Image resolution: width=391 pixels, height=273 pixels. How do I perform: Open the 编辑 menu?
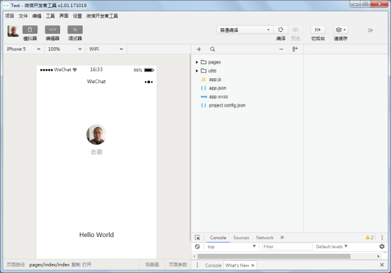tap(37, 16)
